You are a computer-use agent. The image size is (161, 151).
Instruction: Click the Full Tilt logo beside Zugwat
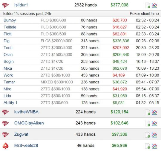6,134
